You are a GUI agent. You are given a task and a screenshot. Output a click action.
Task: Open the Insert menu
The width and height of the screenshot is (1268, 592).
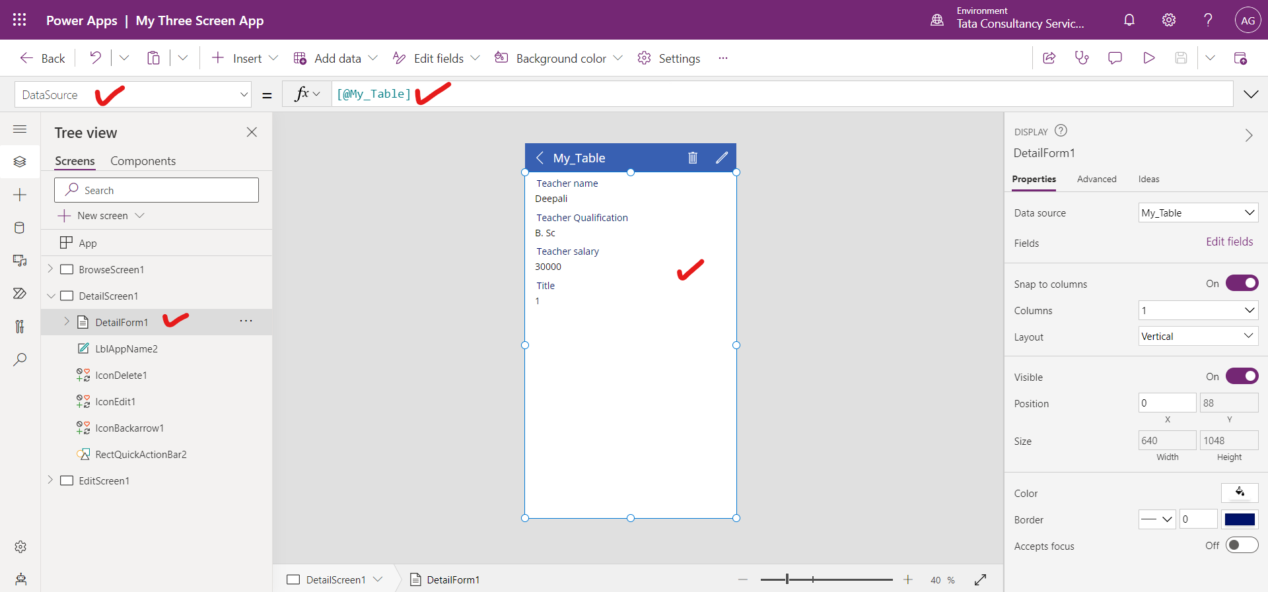pos(245,58)
